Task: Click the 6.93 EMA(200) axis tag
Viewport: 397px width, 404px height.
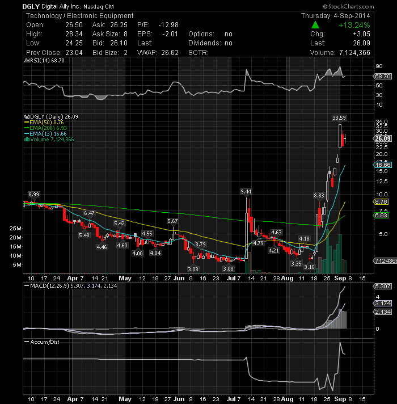Action: click(381, 215)
